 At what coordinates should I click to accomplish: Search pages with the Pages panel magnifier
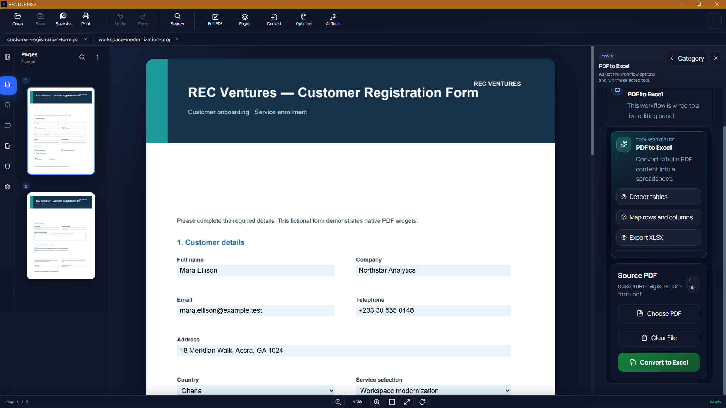(82, 57)
